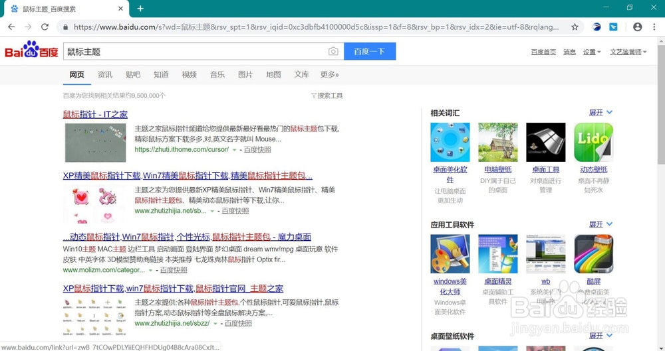Switch to 知道 tab
This screenshot has height=351, width=665.
pos(161,74)
